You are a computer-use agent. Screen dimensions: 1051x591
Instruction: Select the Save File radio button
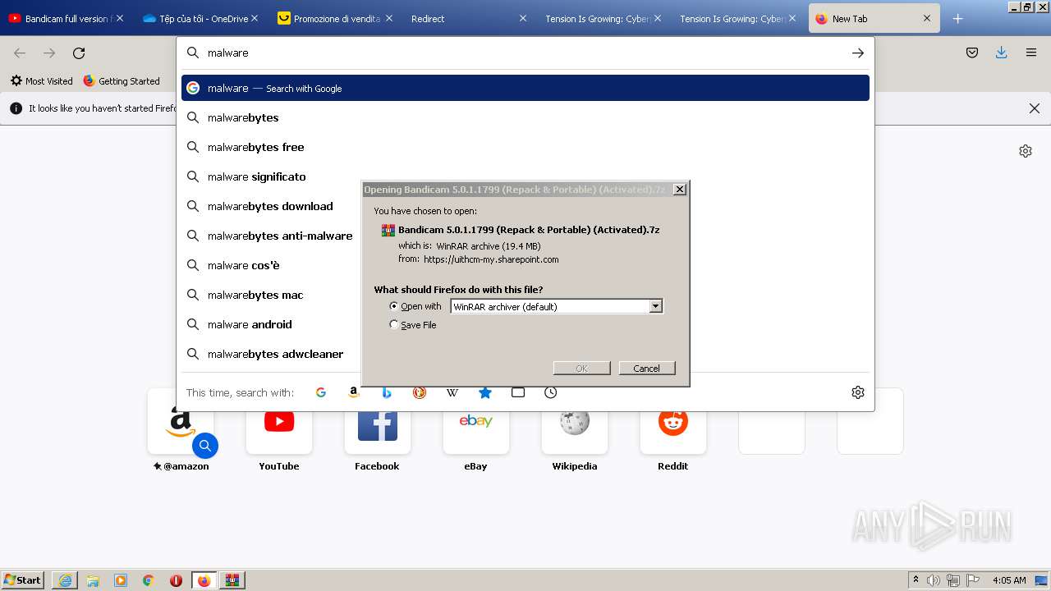point(394,325)
